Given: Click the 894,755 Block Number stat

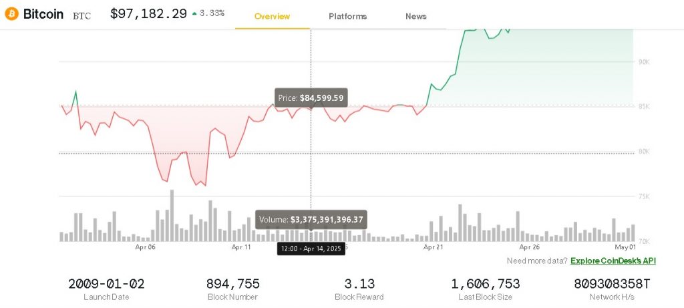Looking at the screenshot, I should click(x=232, y=284).
